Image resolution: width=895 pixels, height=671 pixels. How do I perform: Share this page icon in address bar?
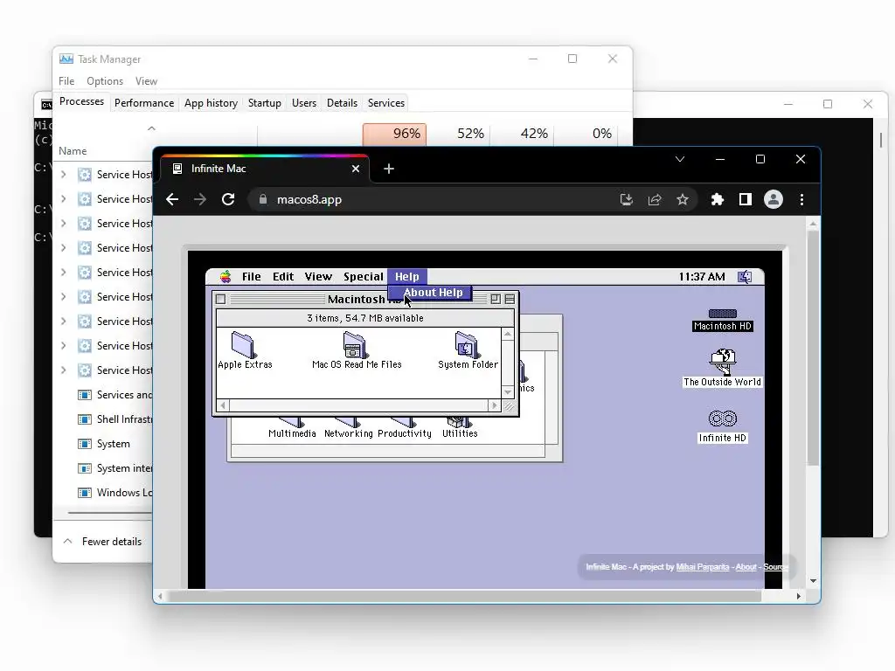[655, 199]
